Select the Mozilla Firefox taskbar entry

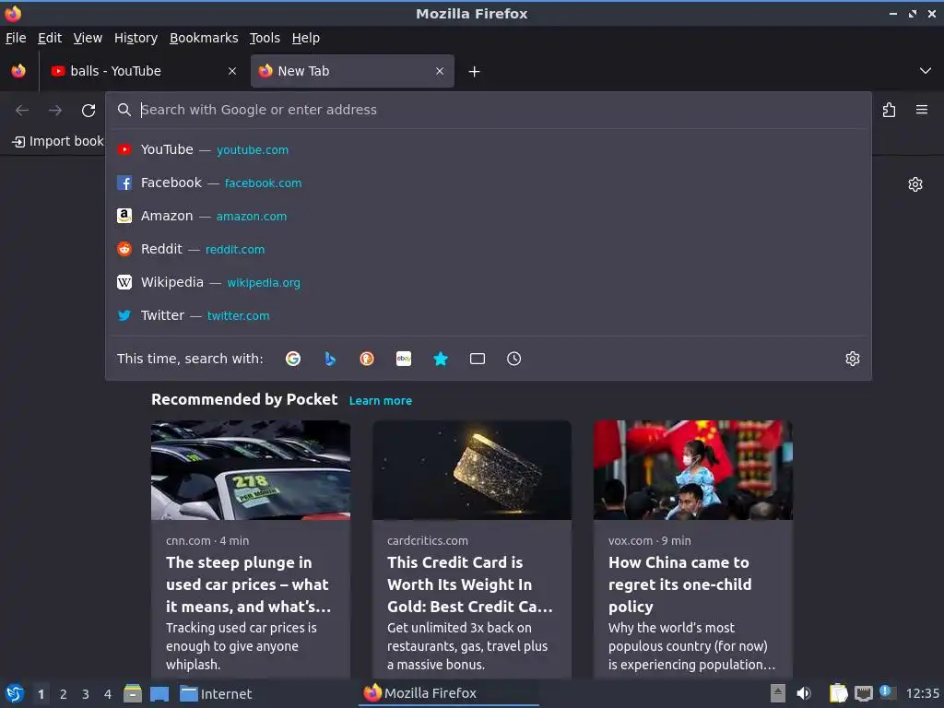click(x=449, y=693)
